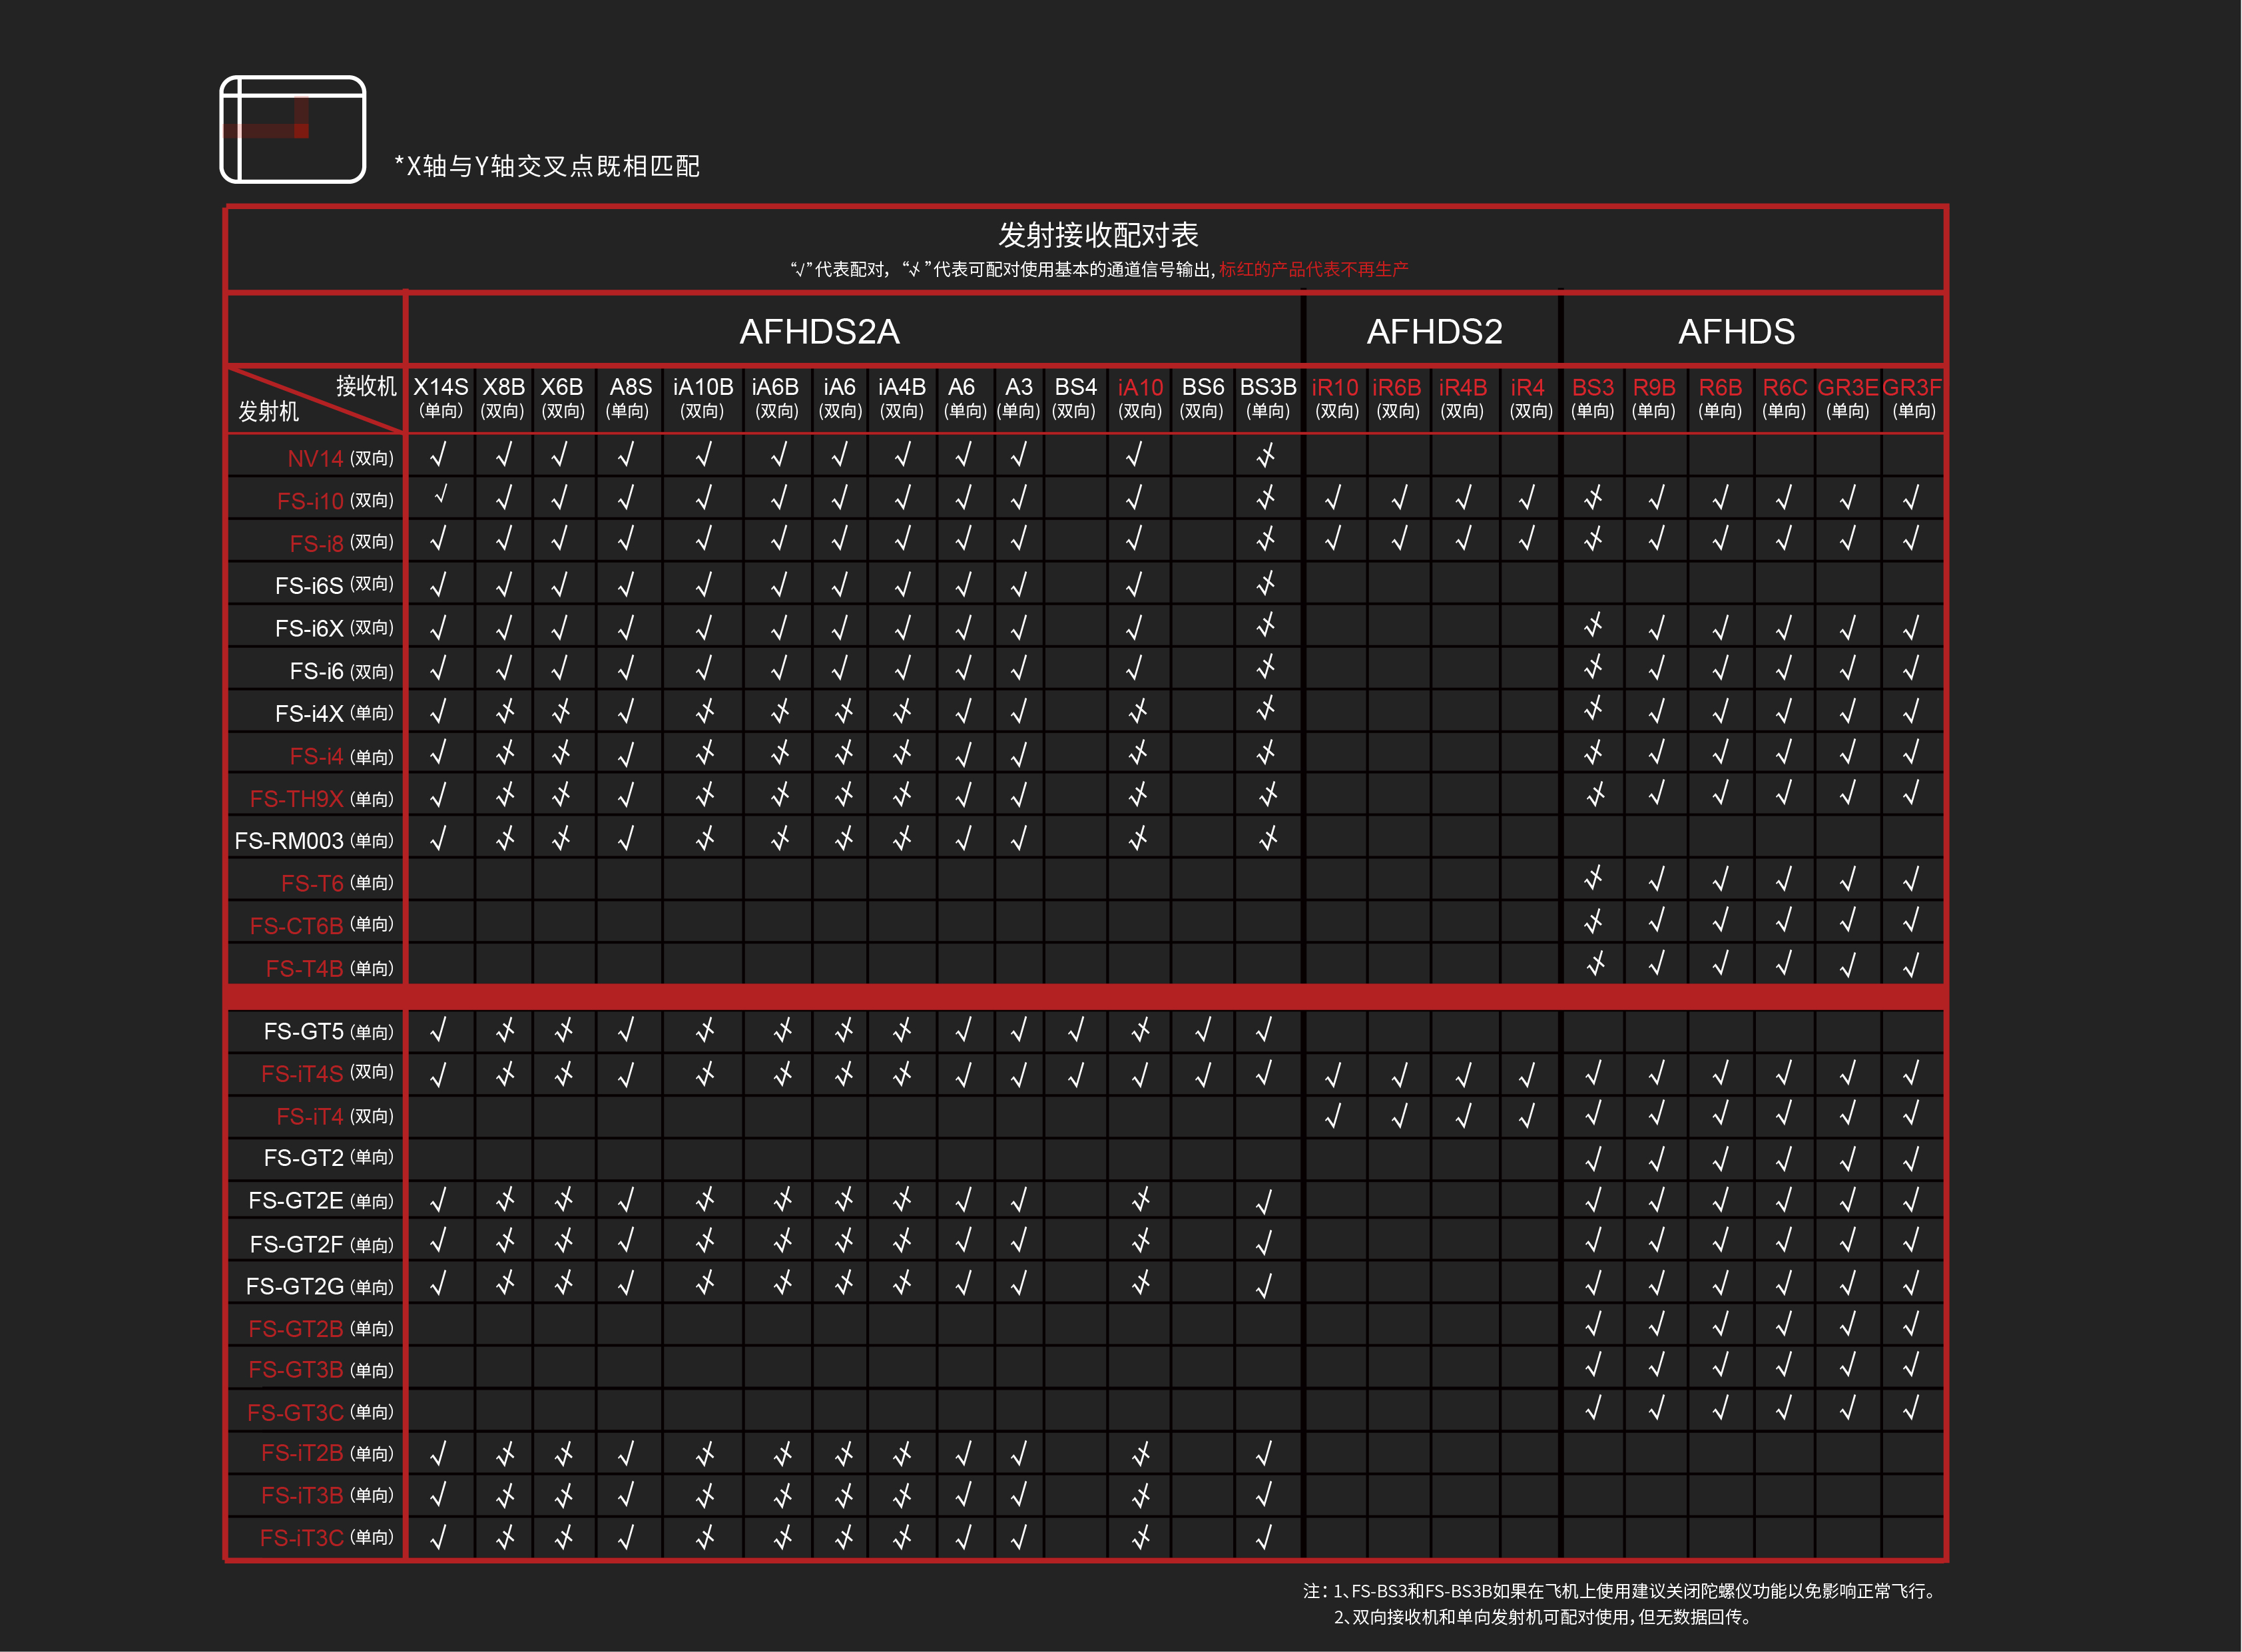Select the FS-GT5 transmitter row label
The image size is (2242, 1652).
[x=328, y=1031]
